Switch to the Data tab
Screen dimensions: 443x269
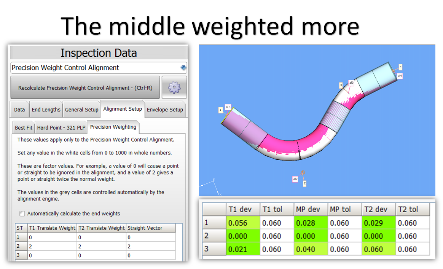(x=19, y=110)
